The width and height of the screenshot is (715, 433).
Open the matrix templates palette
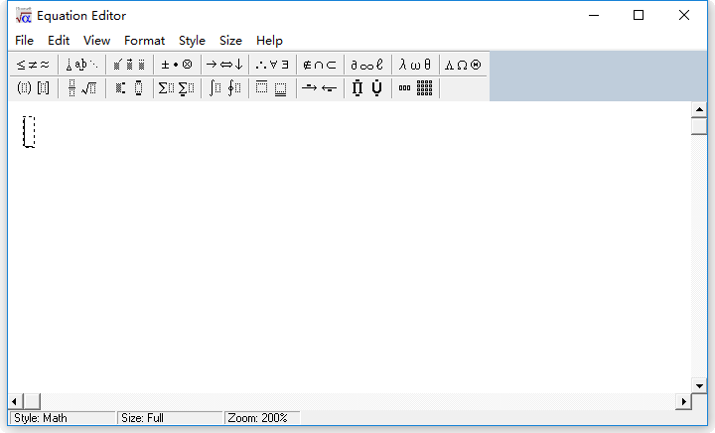pos(415,88)
